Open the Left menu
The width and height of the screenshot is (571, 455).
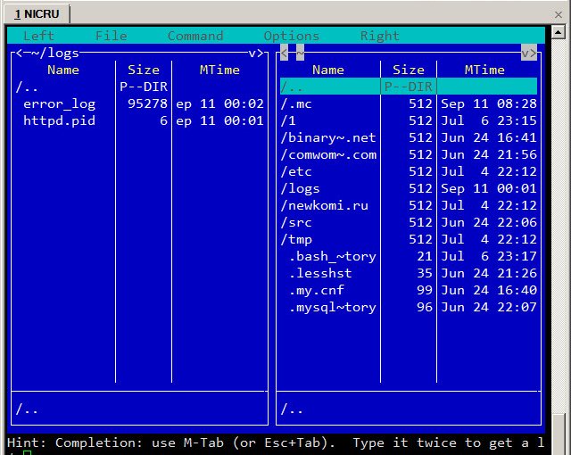[38, 36]
